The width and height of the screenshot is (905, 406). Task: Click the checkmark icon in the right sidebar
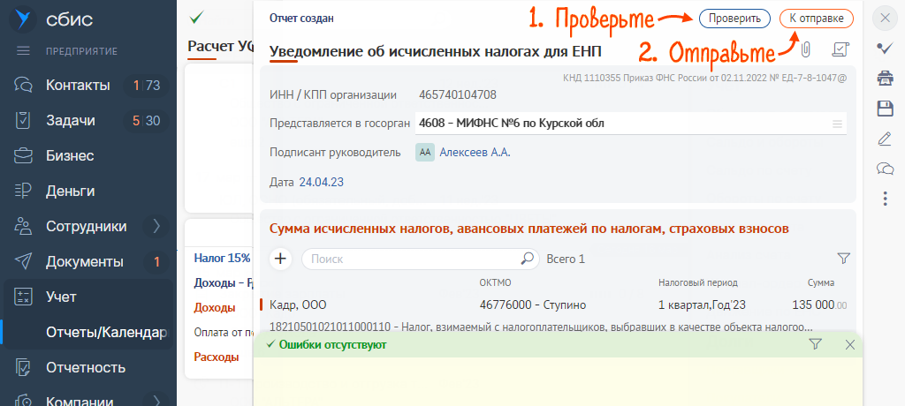884,49
